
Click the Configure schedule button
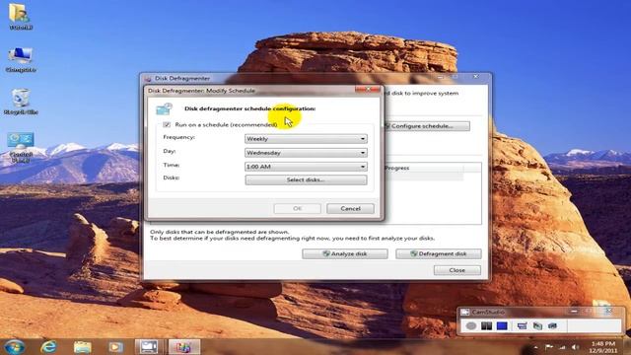coord(427,126)
